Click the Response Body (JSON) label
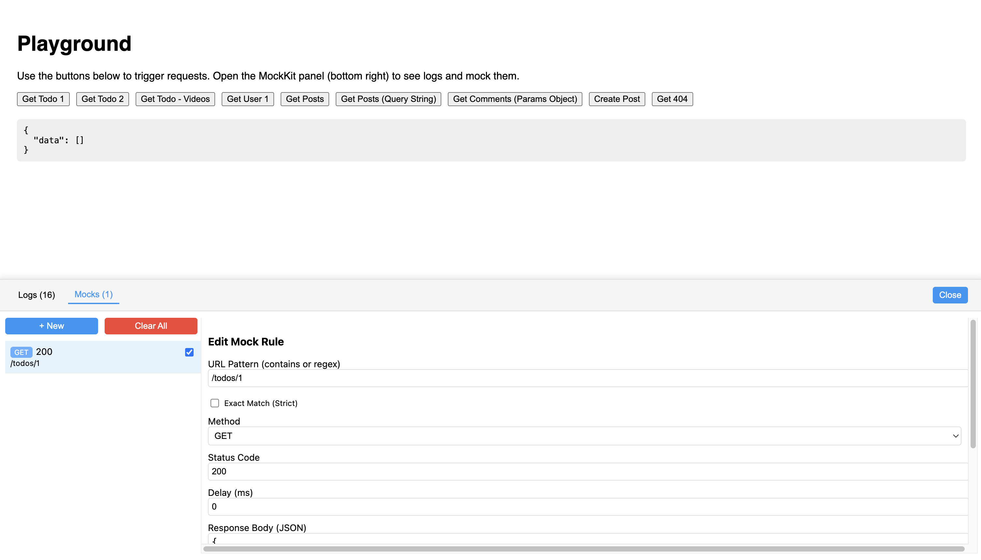Image resolution: width=981 pixels, height=560 pixels. click(257, 528)
